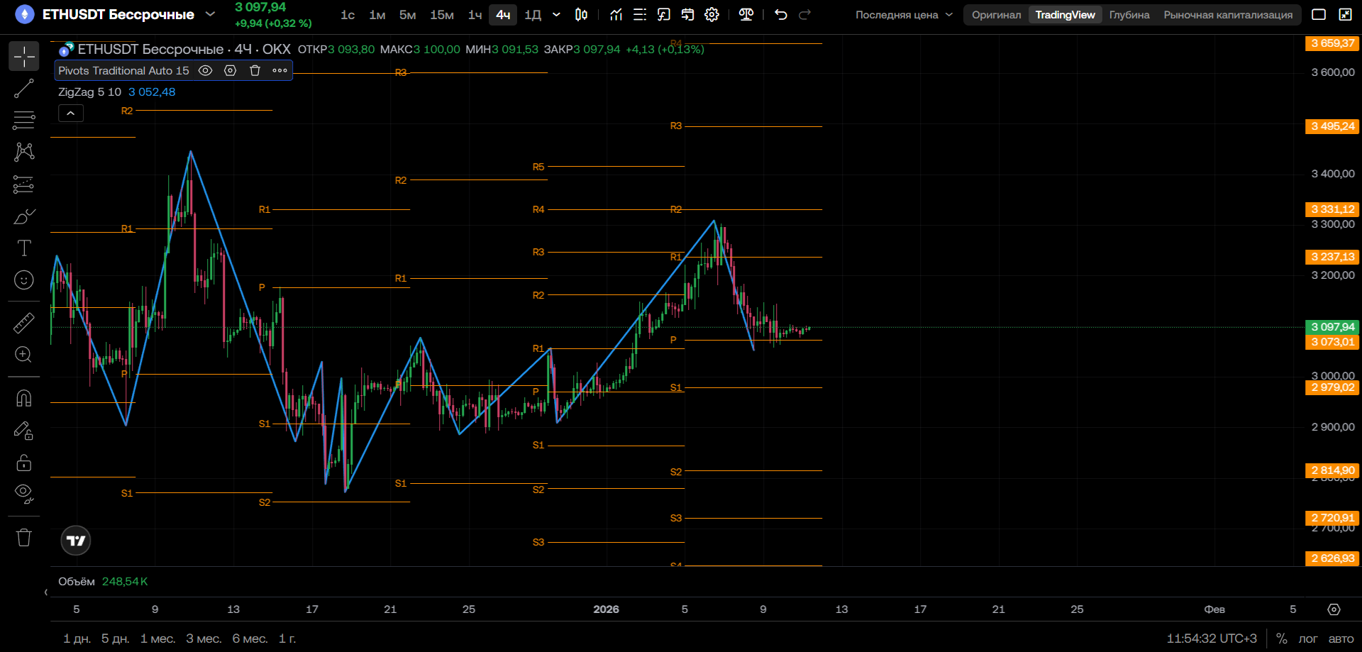Select the 1Д timeframe

pyautogui.click(x=533, y=15)
